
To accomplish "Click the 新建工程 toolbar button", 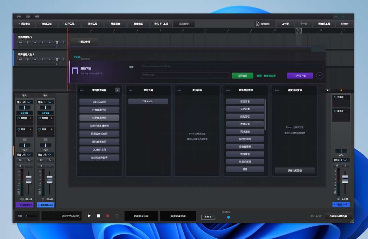I will coord(47,24).
